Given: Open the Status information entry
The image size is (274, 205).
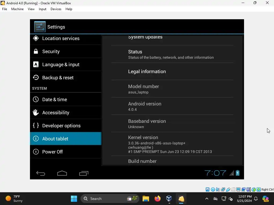Looking at the screenshot, I should tap(172, 54).
